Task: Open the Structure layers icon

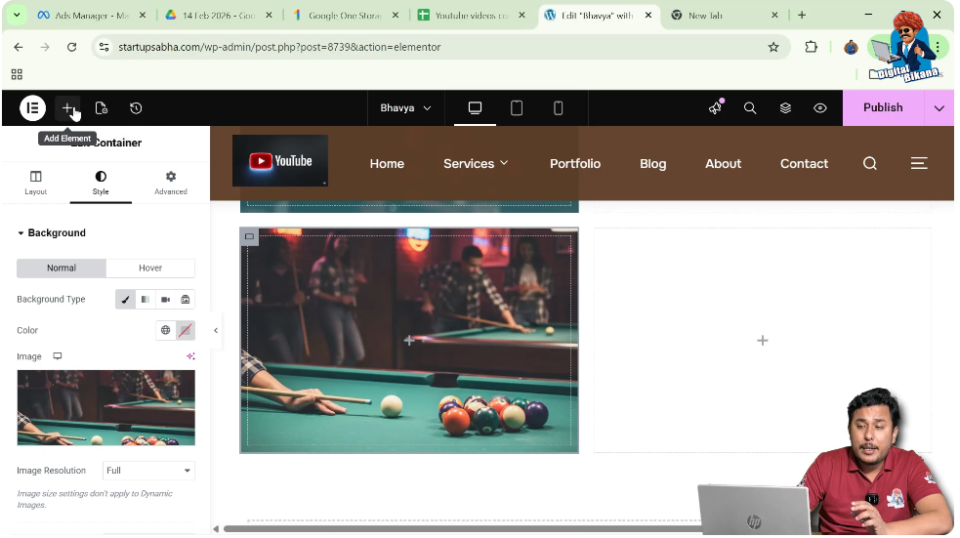Action: point(785,108)
